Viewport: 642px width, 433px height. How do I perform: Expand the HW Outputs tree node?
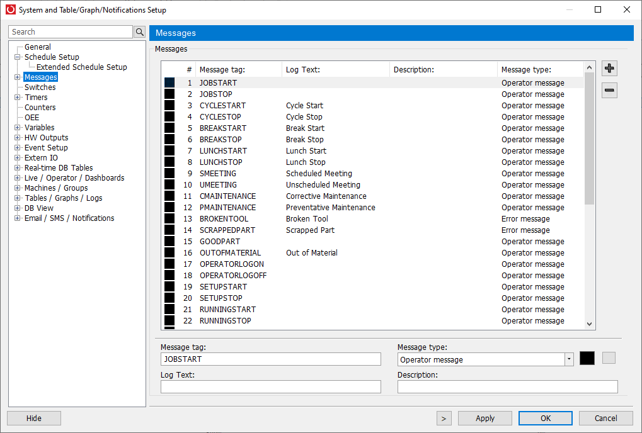(17, 138)
